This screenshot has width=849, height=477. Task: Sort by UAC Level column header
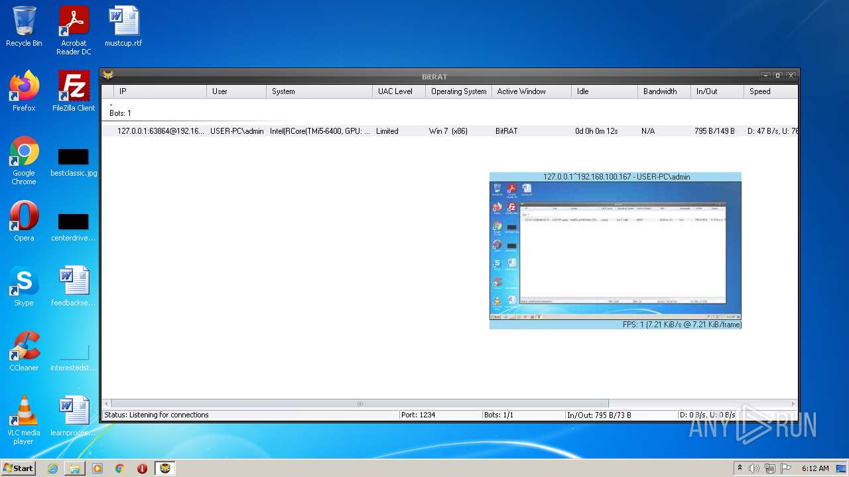(x=399, y=91)
